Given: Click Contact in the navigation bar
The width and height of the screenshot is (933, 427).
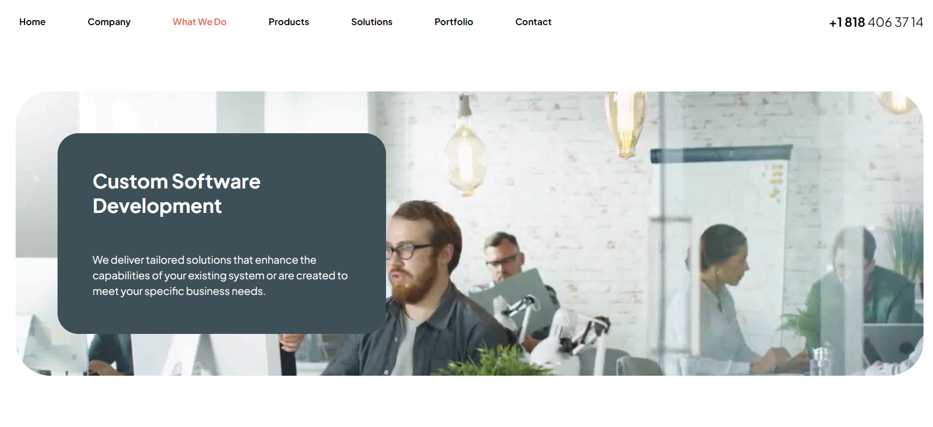Looking at the screenshot, I should point(534,22).
